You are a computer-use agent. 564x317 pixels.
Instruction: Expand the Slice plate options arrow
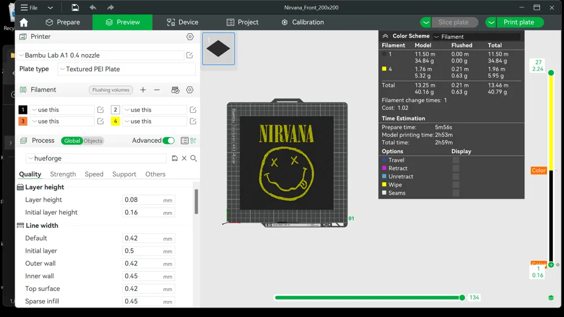(x=426, y=23)
